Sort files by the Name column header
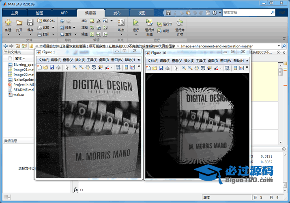 (18, 58)
